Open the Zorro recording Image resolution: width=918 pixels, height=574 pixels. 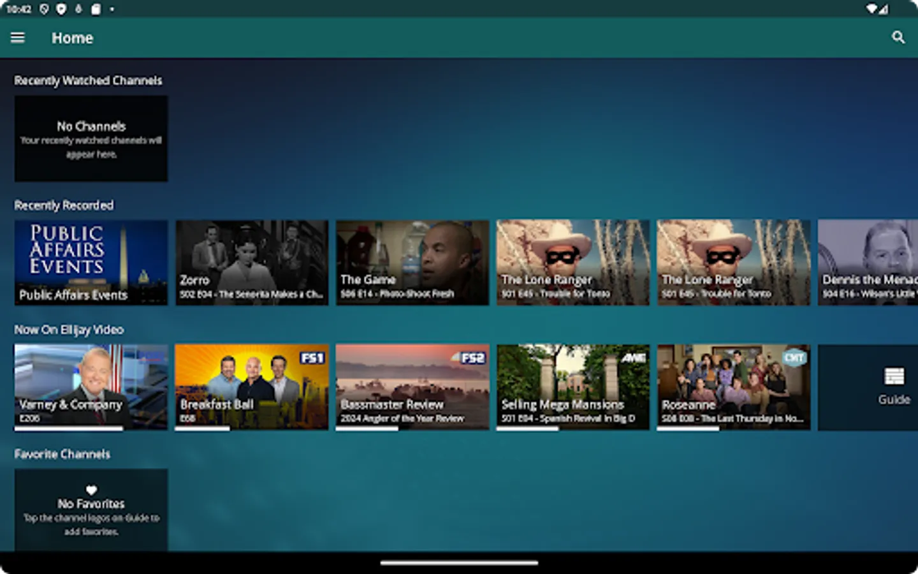[x=252, y=262]
